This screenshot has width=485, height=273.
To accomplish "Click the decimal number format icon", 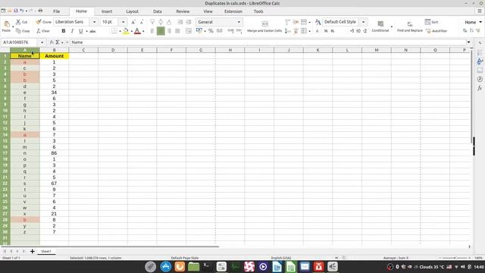I will [x=219, y=31].
